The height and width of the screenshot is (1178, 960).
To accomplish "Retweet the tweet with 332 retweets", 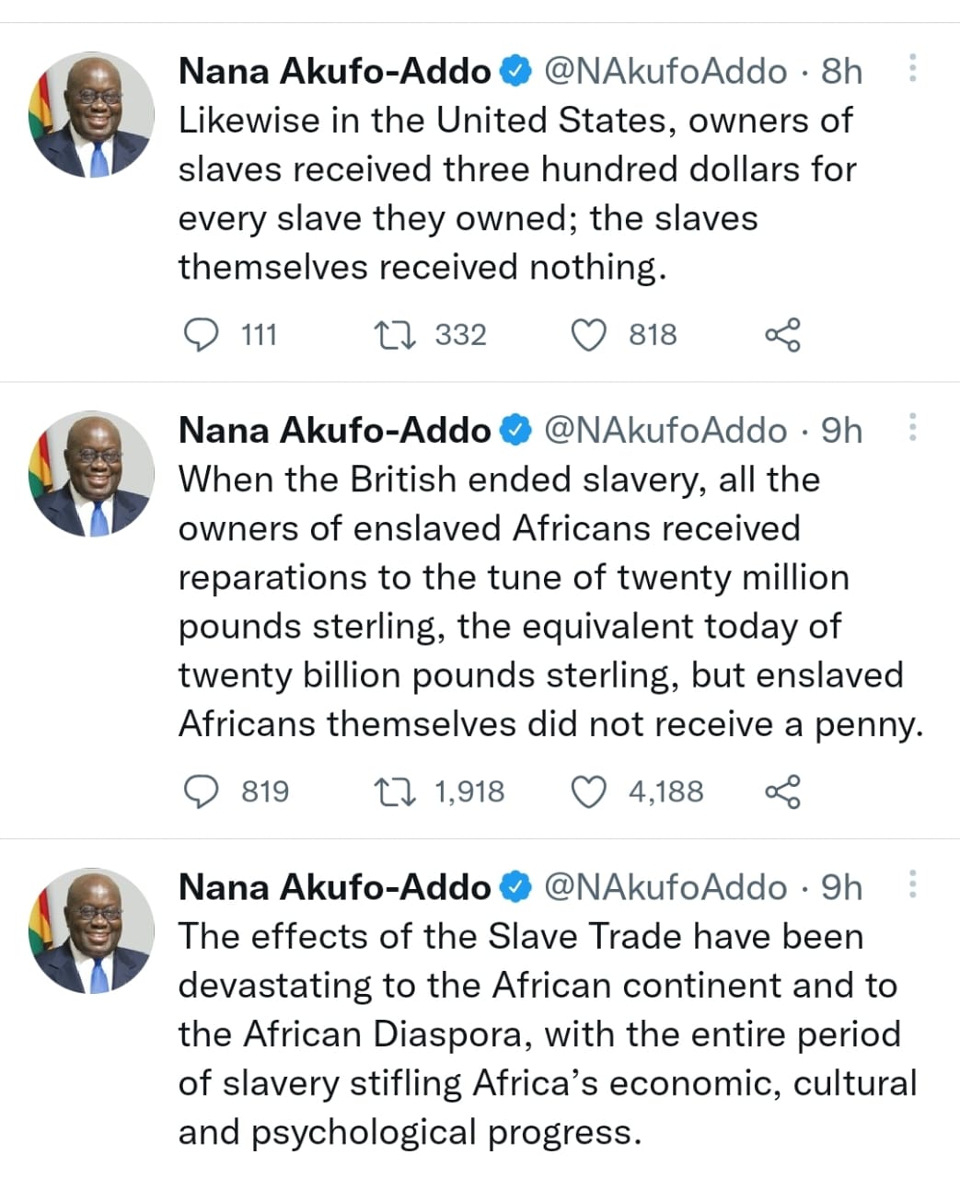I will click(x=396, y=334).
